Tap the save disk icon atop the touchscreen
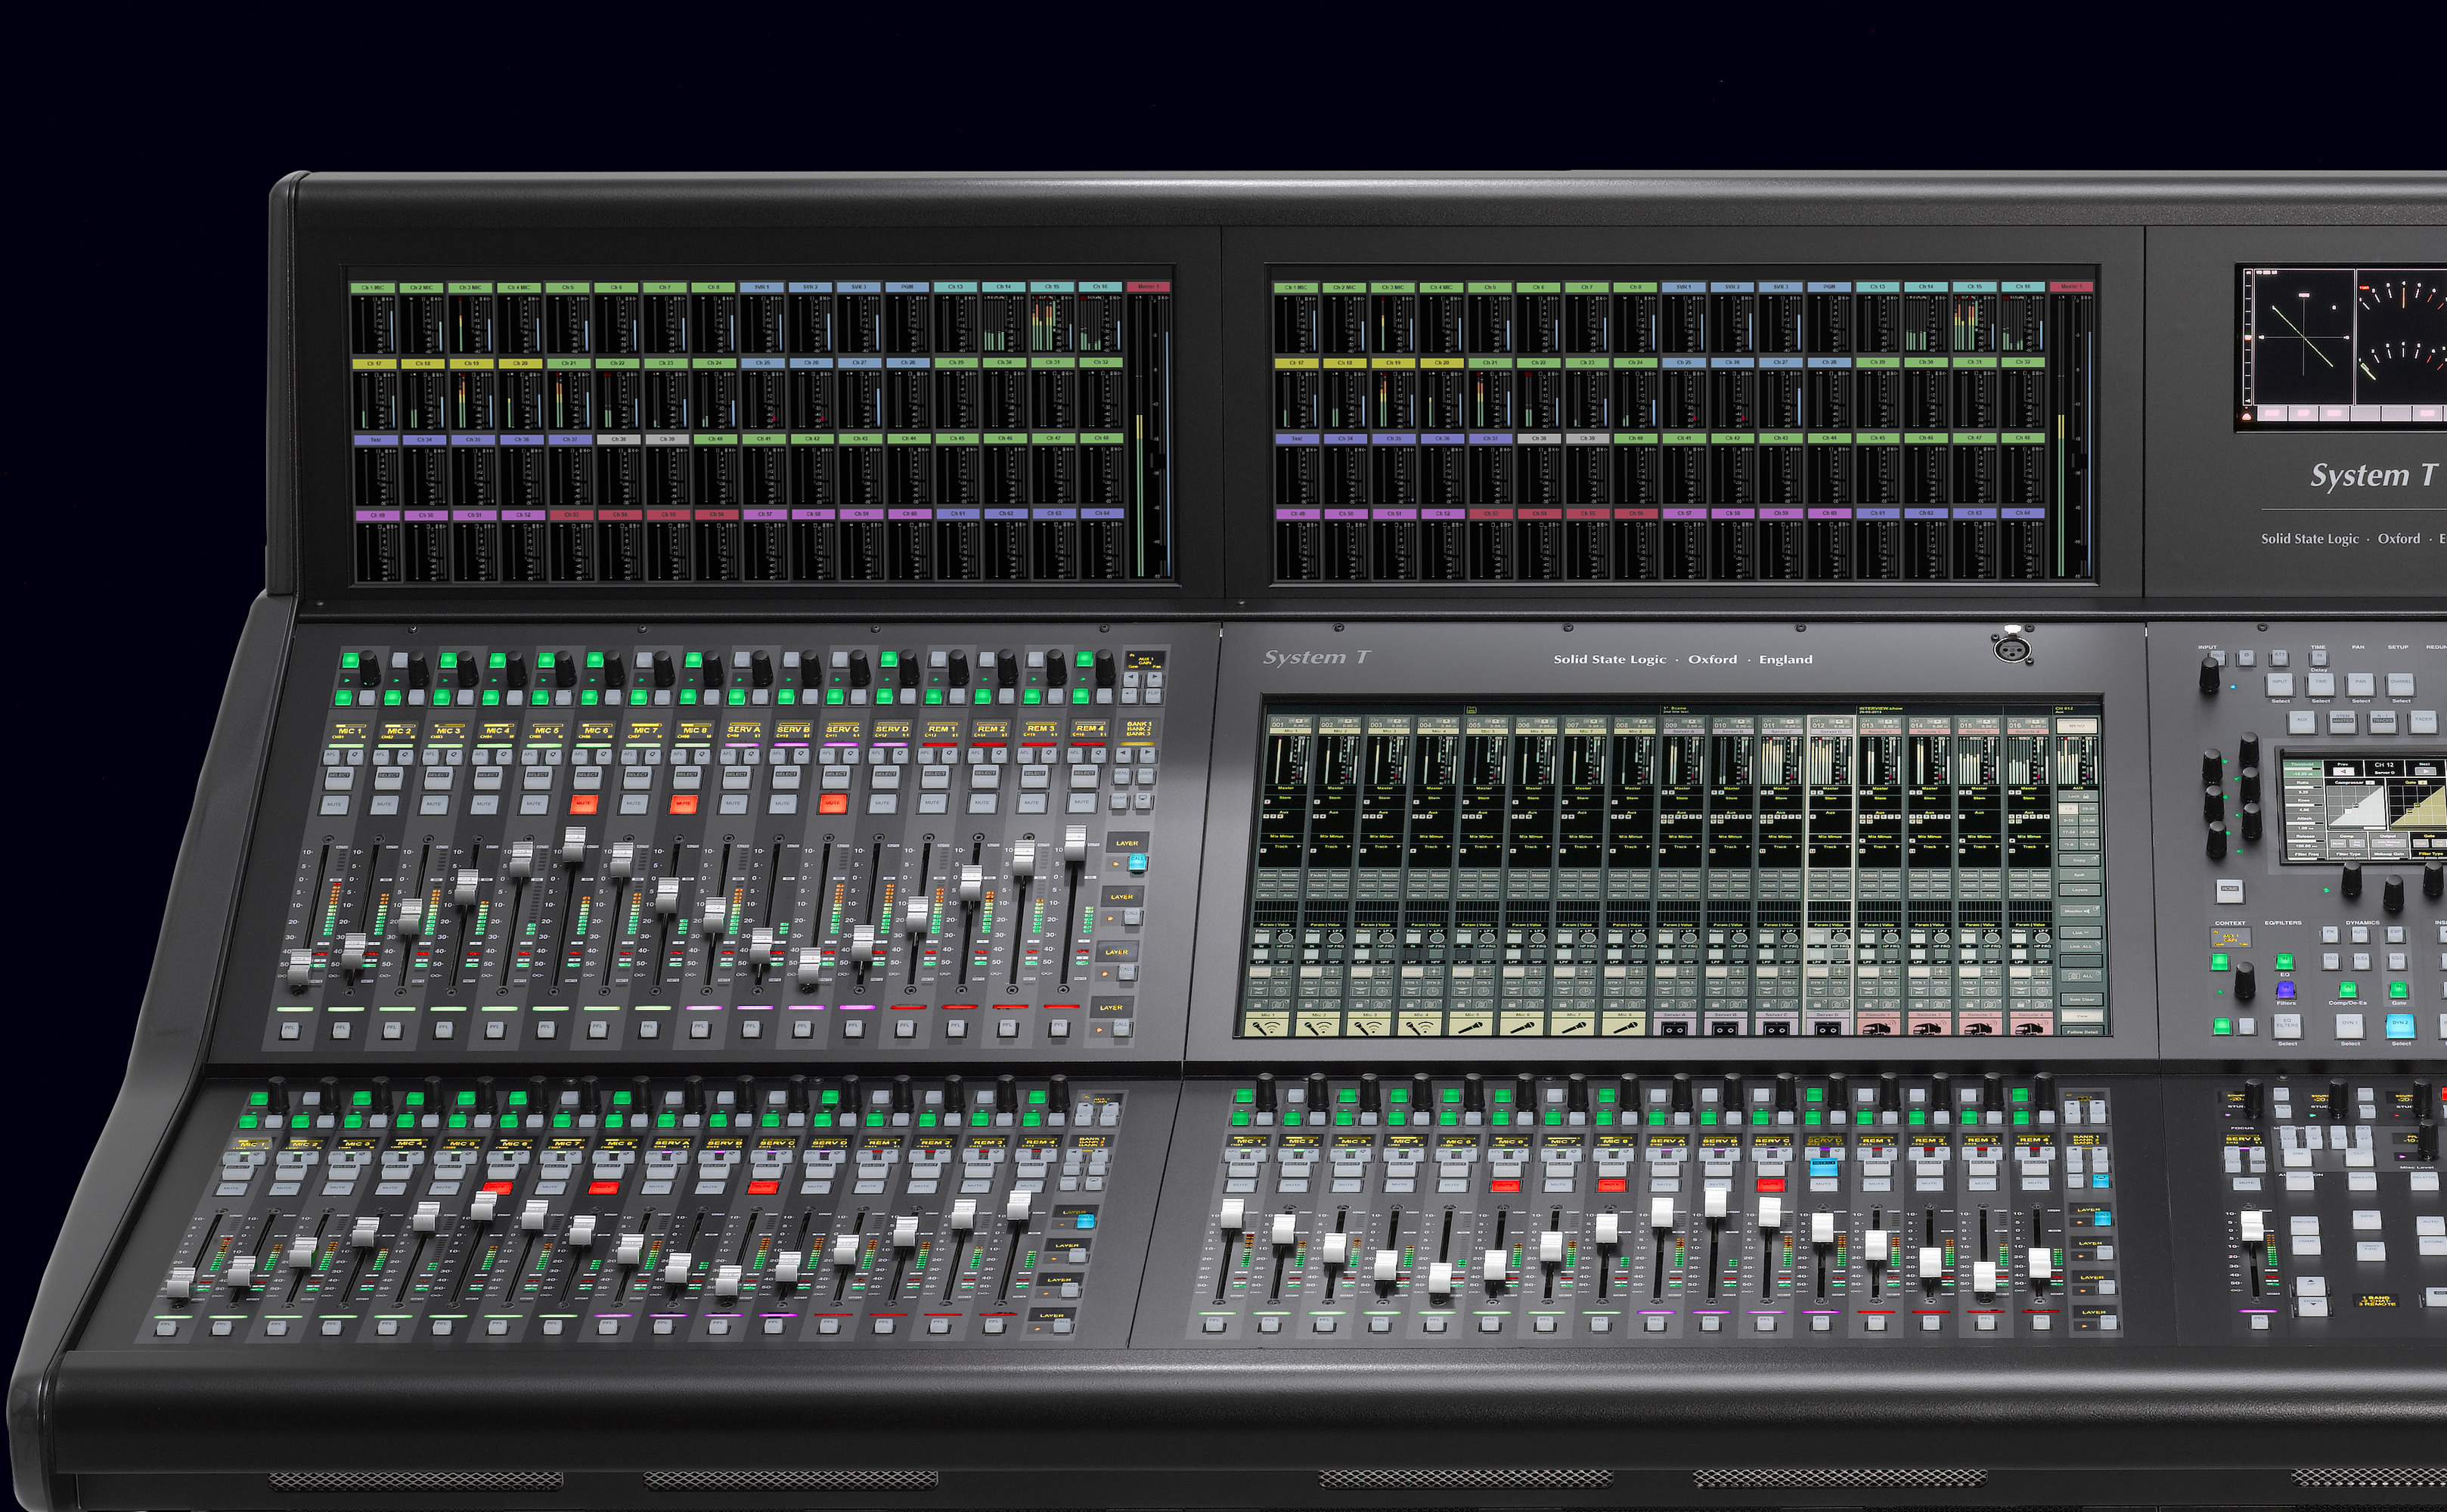The image size is (2447, 1512). coord(1472,710)
